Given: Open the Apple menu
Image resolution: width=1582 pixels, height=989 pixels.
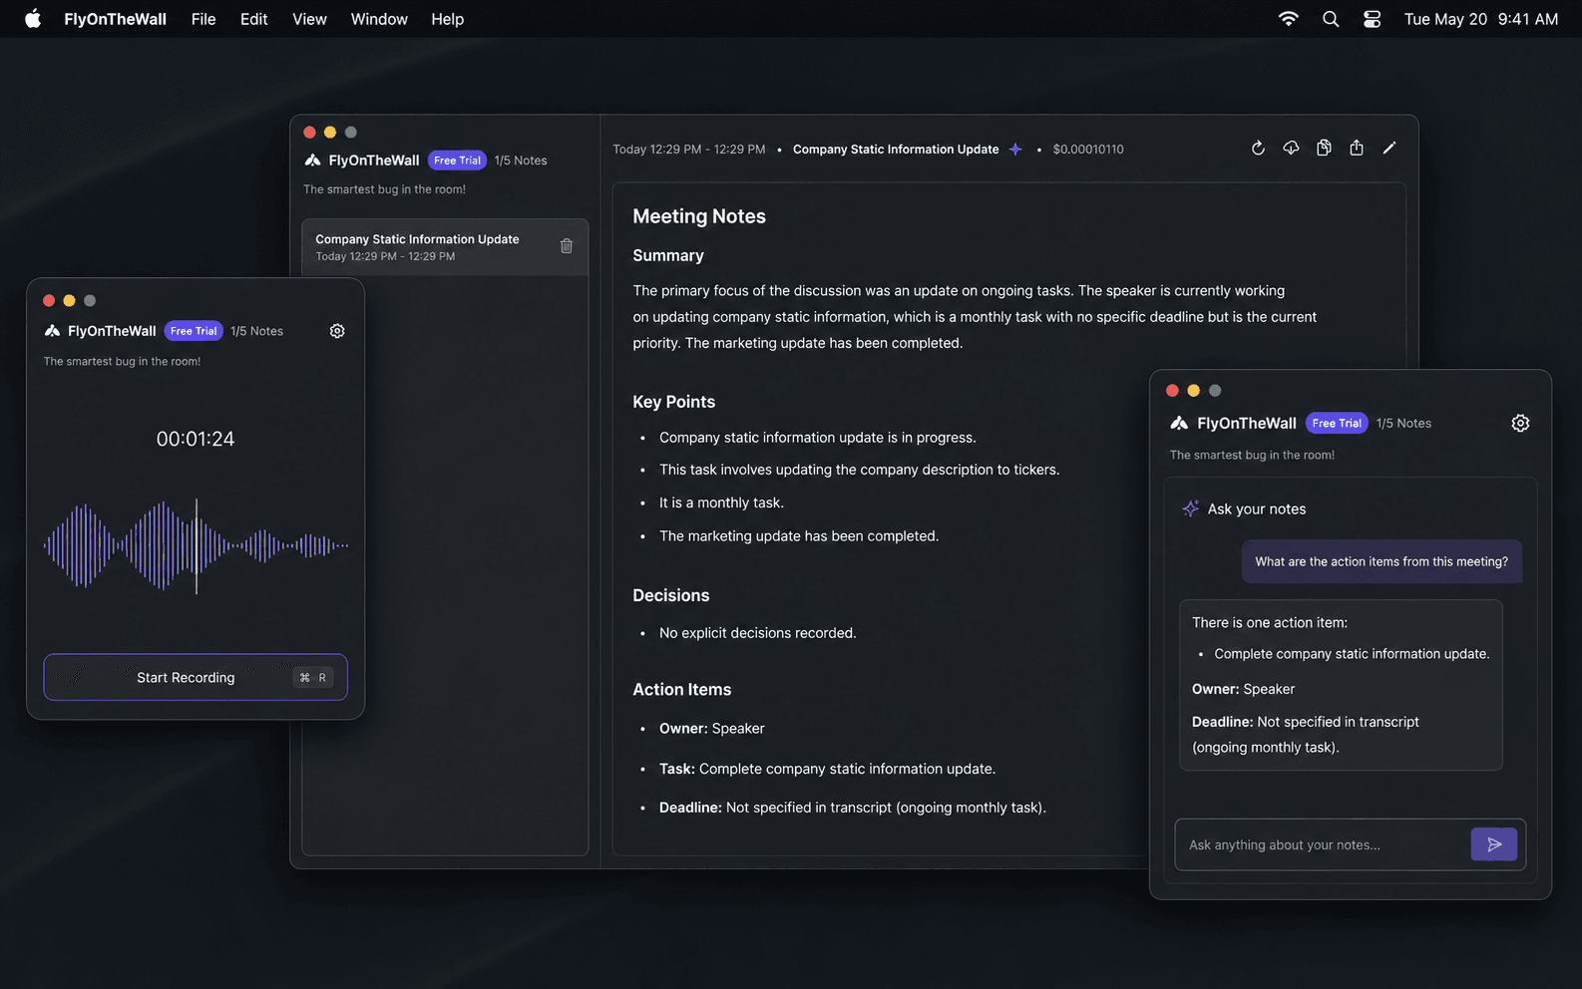Looking at the screenshot, I should tap(33, 19).
